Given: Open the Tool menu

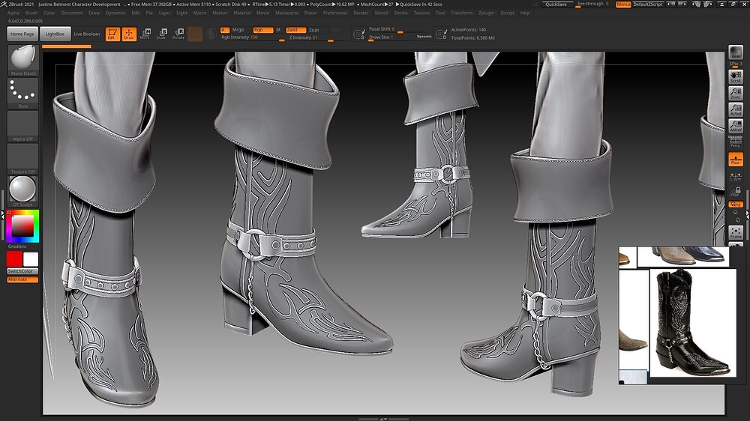Looking at the screenshot, I should 440,13.
